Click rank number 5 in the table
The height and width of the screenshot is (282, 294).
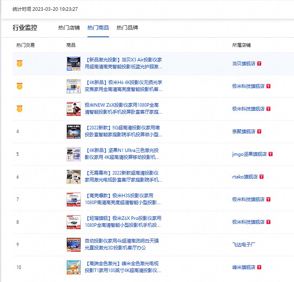(x=18, y=154)
